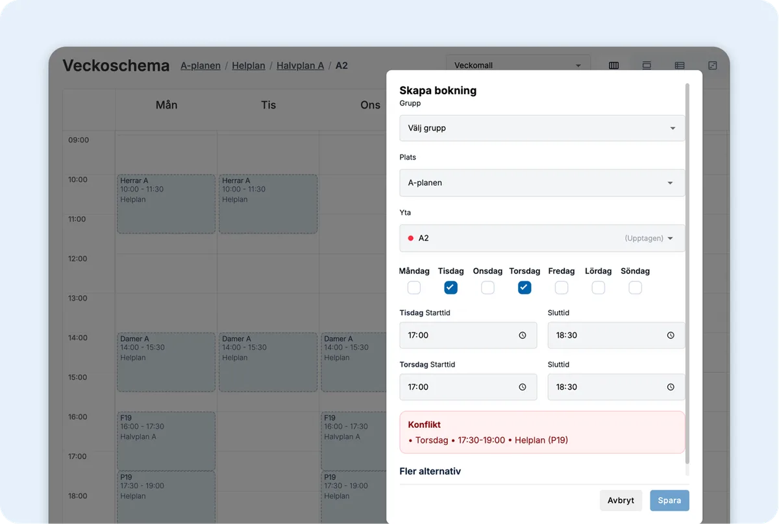Navigate to Helplan breadcrumb
The width and height of the screenshot is (779, 524).
[x=249, y=66]
